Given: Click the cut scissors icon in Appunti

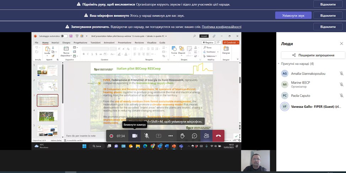Looking at the screenshot, I should [53, 48].
